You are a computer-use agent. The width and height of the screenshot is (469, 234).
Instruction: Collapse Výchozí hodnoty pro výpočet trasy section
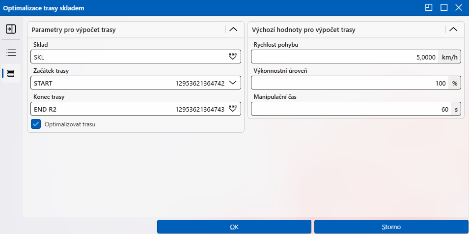(x=453, y=29)
